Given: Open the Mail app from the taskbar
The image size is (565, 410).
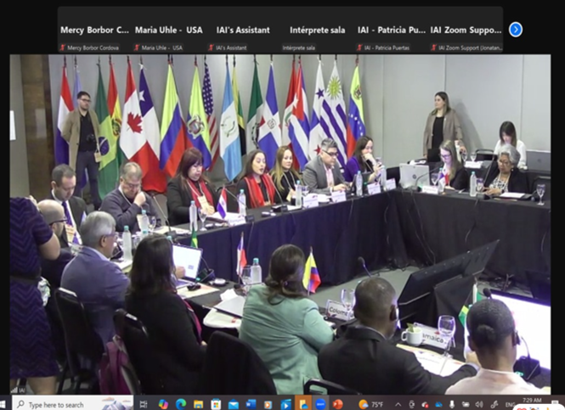Looking at the screenshot, I should pos(233,404).
